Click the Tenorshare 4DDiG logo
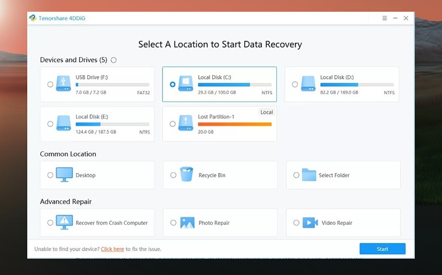The height and width of the screenshot is (275, 442). pos(33,18)
